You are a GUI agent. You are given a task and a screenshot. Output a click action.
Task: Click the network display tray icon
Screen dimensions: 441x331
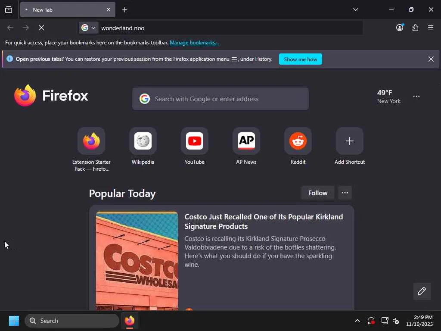click(x=385, y=321)
